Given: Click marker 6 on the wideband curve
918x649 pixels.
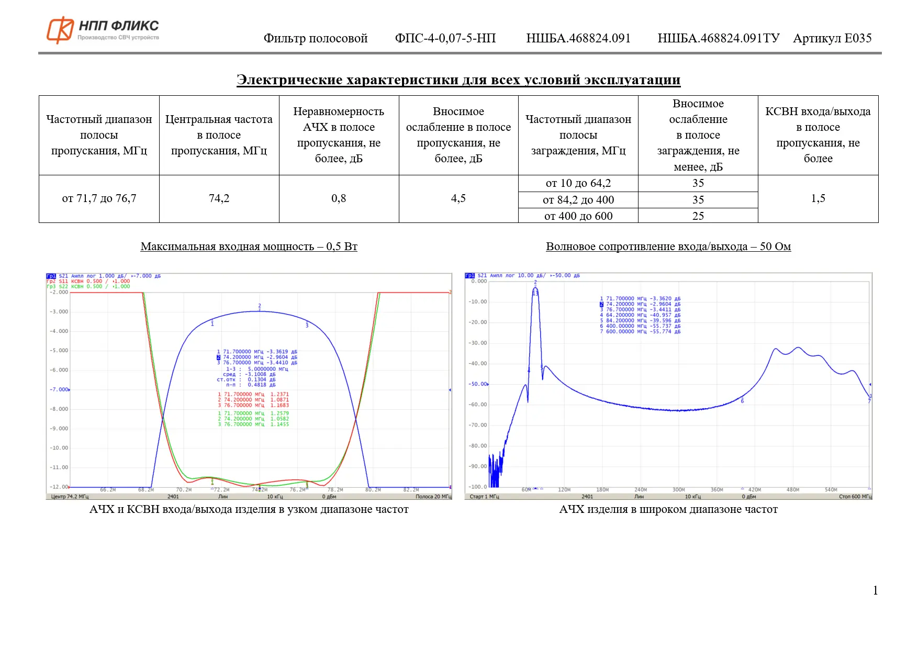Looking at the screenshot, I should 742,401.
